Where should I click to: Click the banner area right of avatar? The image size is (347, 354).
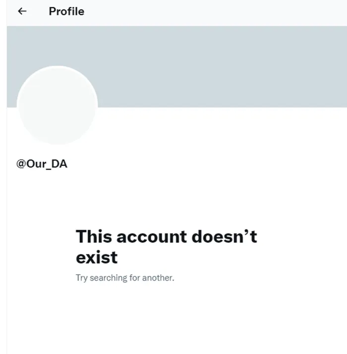pos(223,66)
